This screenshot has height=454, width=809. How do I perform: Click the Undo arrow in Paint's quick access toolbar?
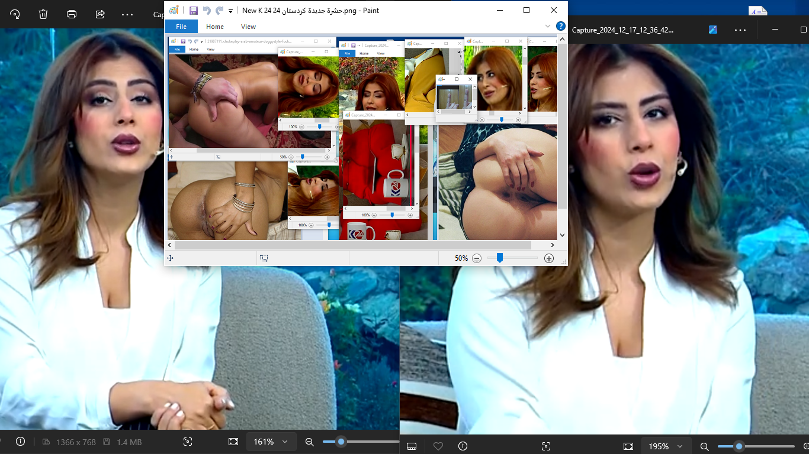pos(207,11)
